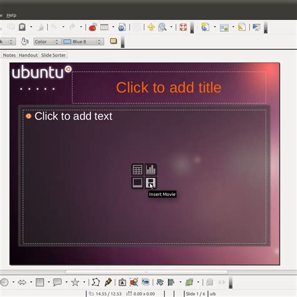Expand the Stars dropdown arrow

tap(84, 283)
